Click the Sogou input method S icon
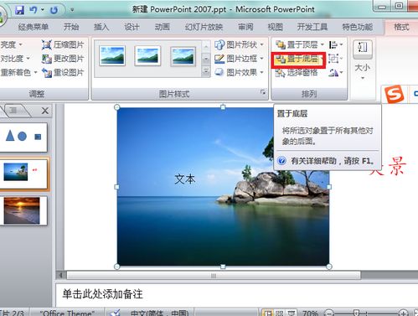Image resolution: width=418 pixels, height=316 pixels. pyautogui.click(x=394, y=94)
